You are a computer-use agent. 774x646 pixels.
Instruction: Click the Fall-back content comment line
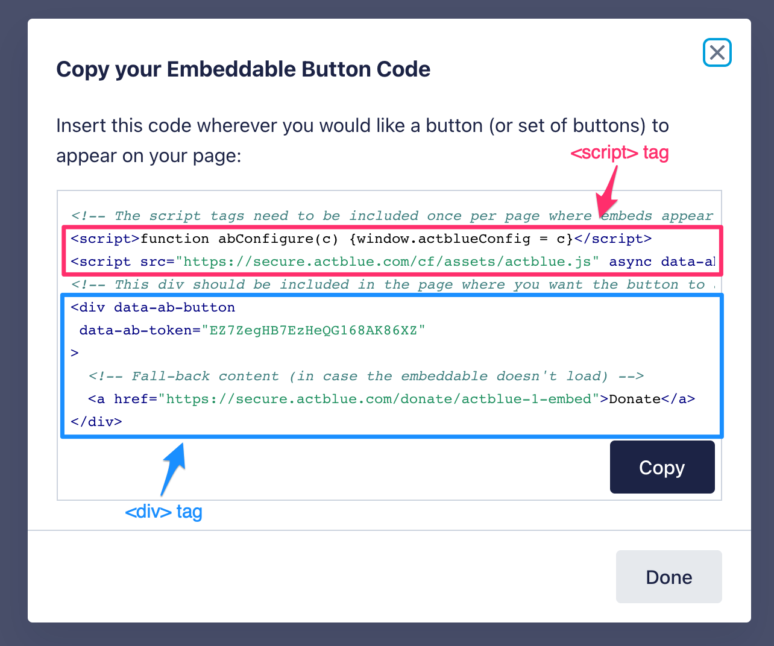coord(366,376)
